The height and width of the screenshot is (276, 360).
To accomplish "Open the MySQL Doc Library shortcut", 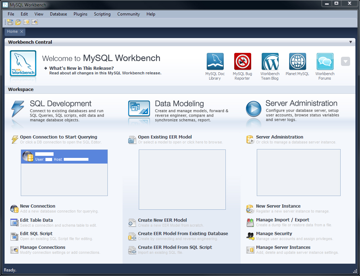I will [215, 61].
